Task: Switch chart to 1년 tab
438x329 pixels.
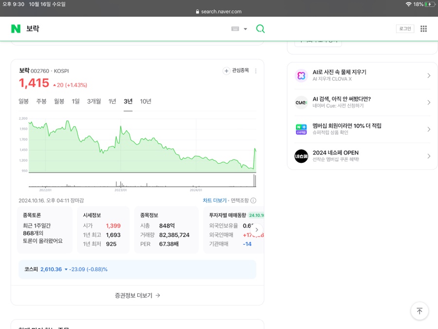Action: coord(112,101)
